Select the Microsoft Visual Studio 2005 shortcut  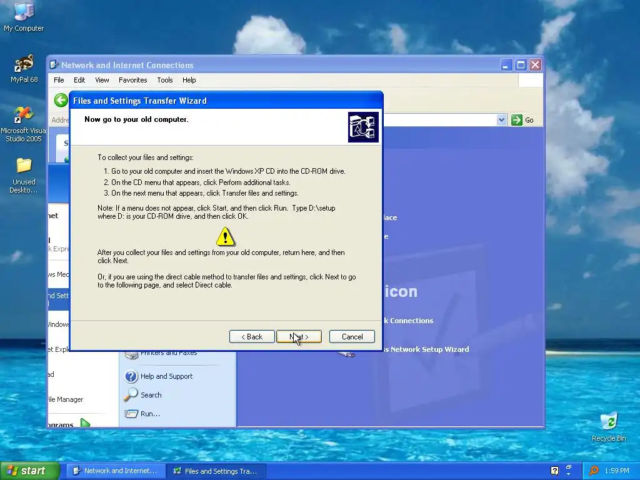pos(24,124)
